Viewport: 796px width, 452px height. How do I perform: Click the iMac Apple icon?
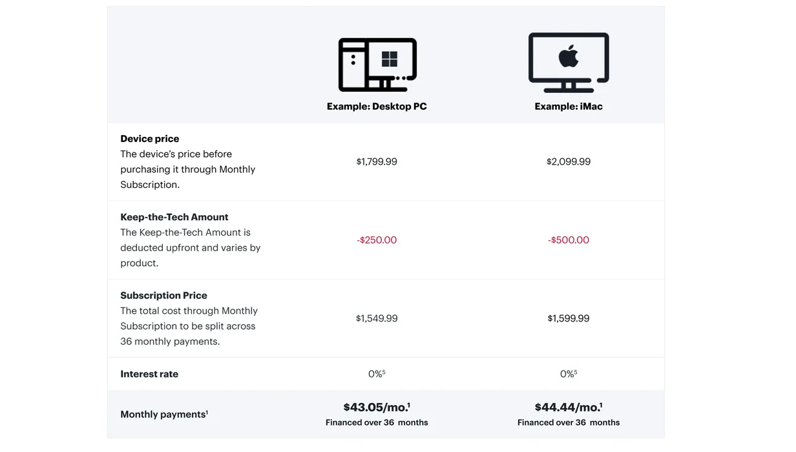pyautogui.click(x=569, y=63)
